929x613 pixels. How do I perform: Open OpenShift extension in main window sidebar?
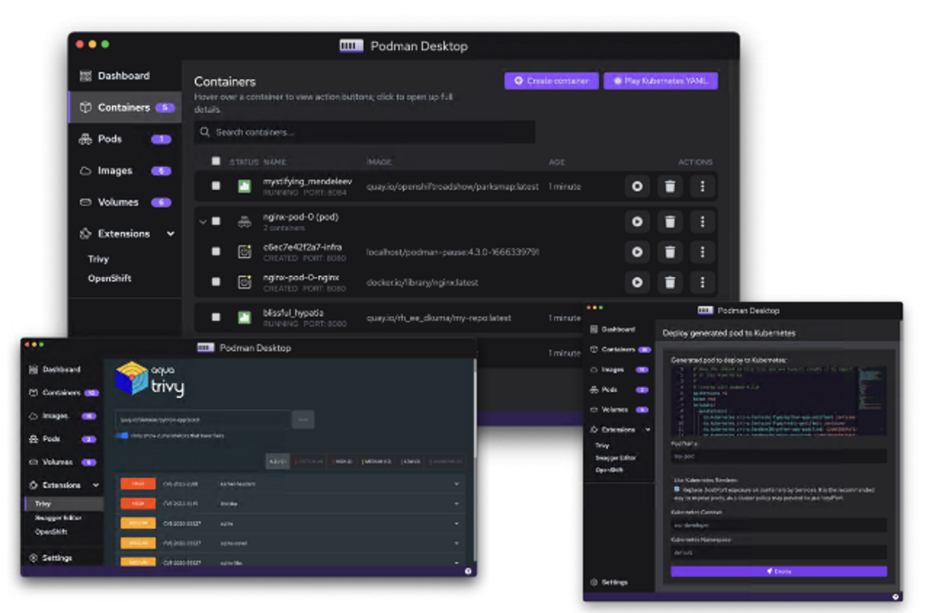click(x=110, y=278)
